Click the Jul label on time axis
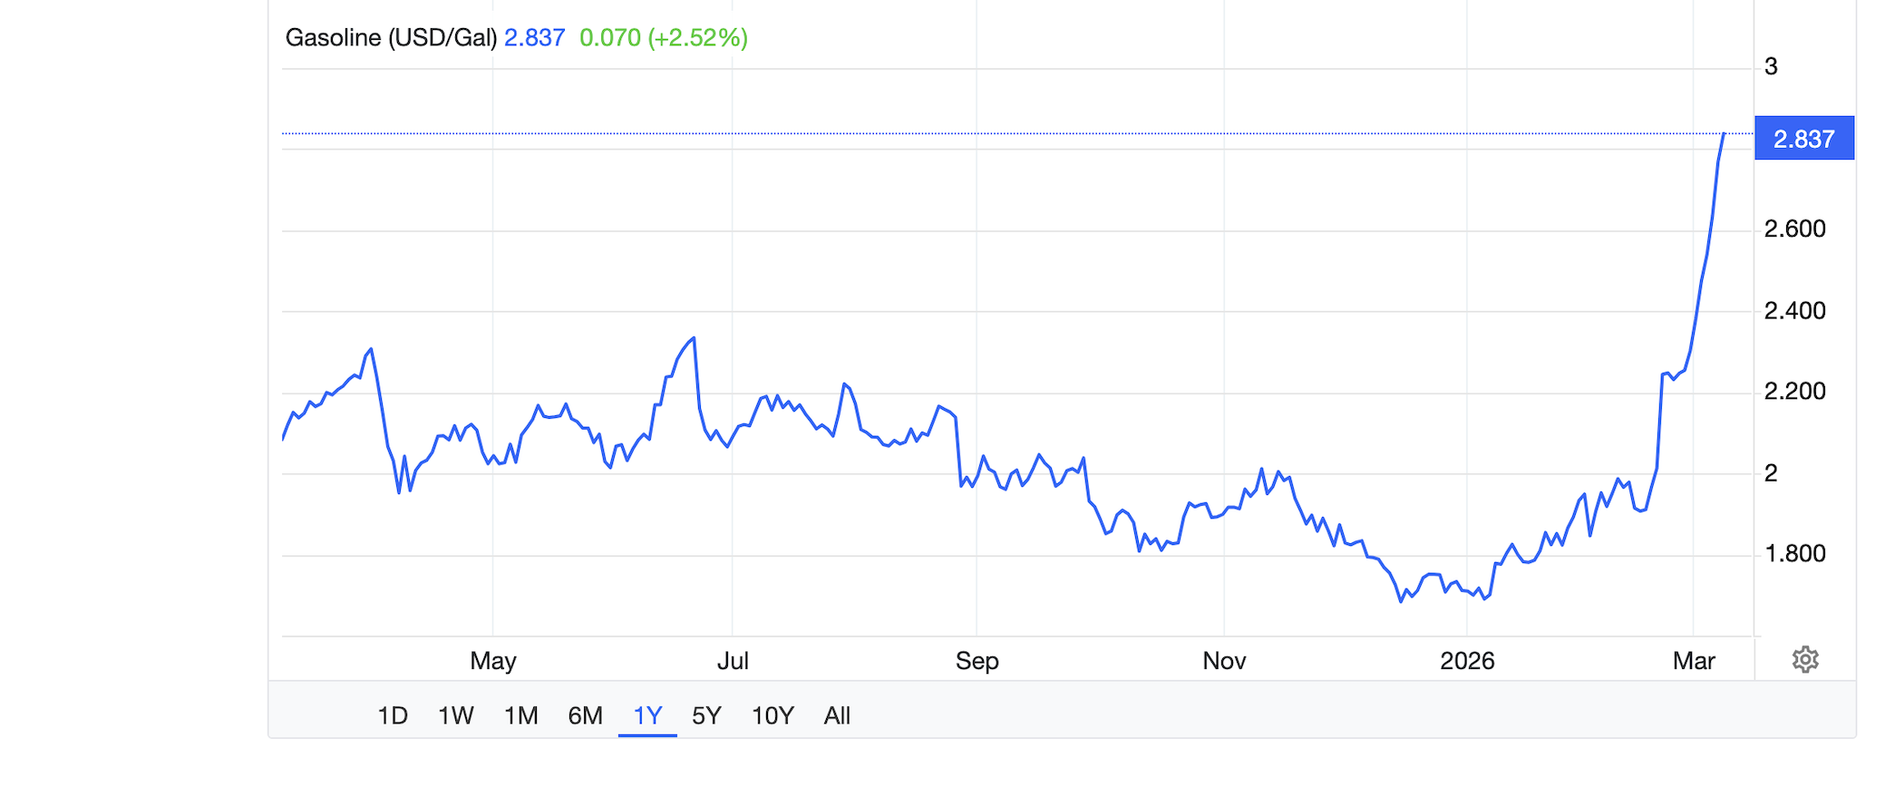This screenshot has height=807, width=1895. point(733,661)
